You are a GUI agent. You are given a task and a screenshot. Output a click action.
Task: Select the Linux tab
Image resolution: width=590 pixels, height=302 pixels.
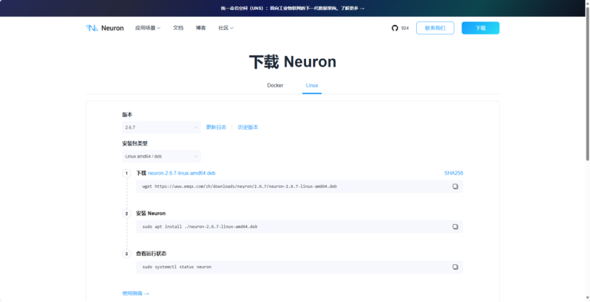tap(312, 86)
